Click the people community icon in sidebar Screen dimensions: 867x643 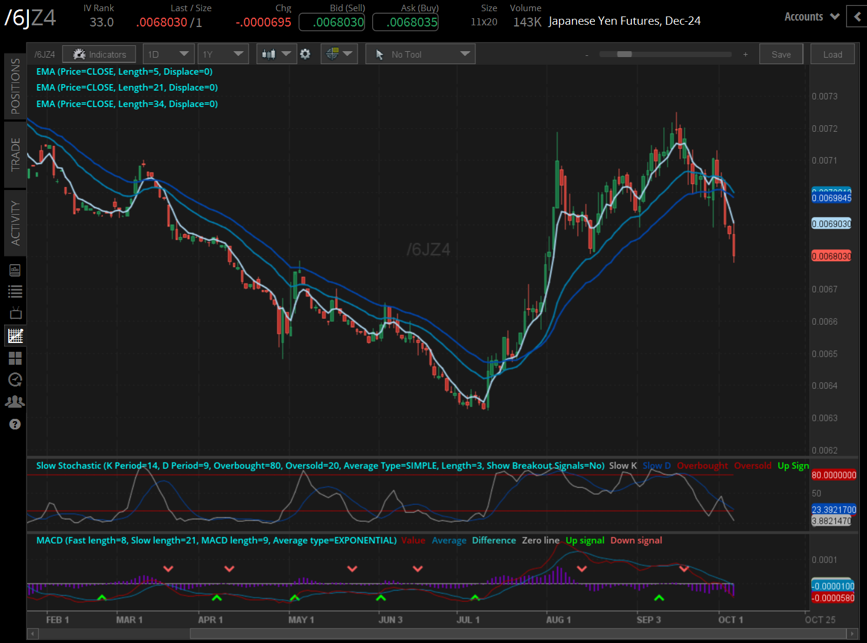click(15, 401)
